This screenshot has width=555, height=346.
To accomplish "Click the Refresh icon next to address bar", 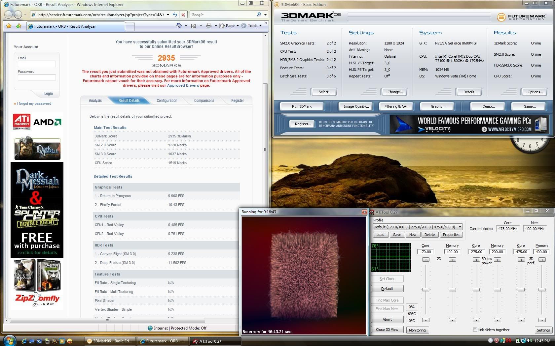I will [x=175, y=14].
